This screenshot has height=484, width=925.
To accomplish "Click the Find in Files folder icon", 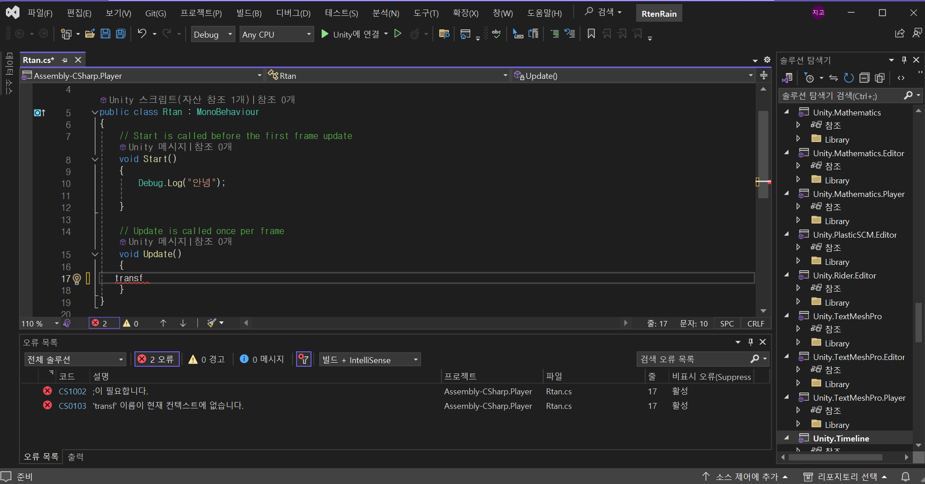I will point(444,34).
